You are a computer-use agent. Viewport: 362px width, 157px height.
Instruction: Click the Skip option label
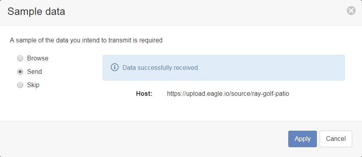[x=33, y=85]
